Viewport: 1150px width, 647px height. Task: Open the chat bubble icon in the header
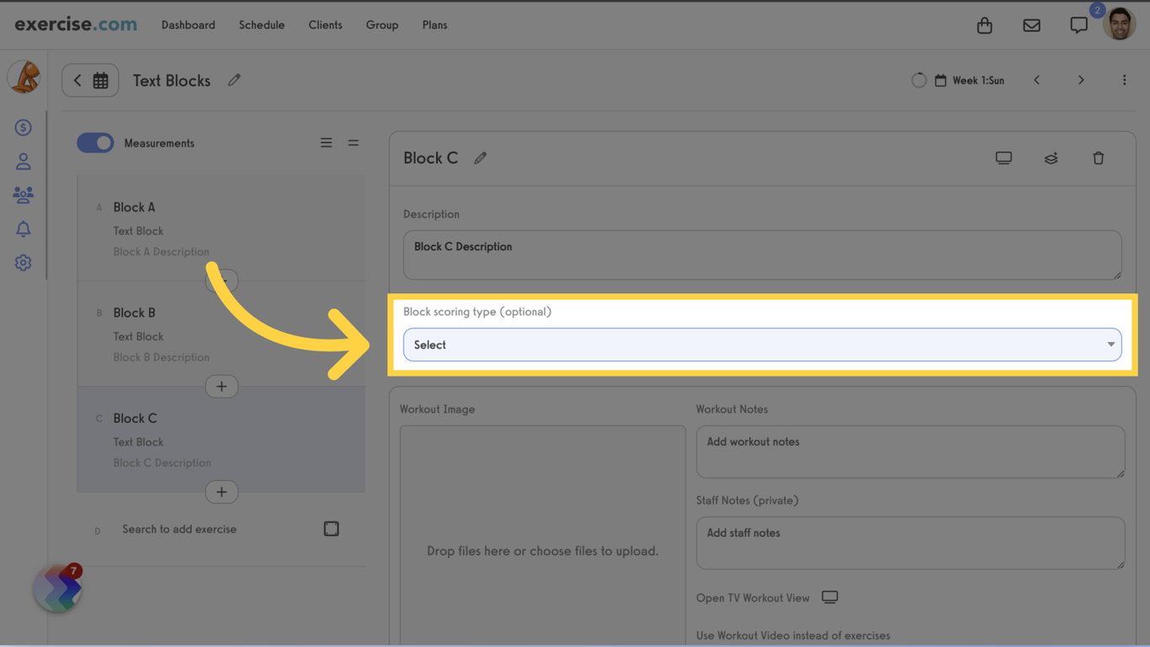[1078, 24]
